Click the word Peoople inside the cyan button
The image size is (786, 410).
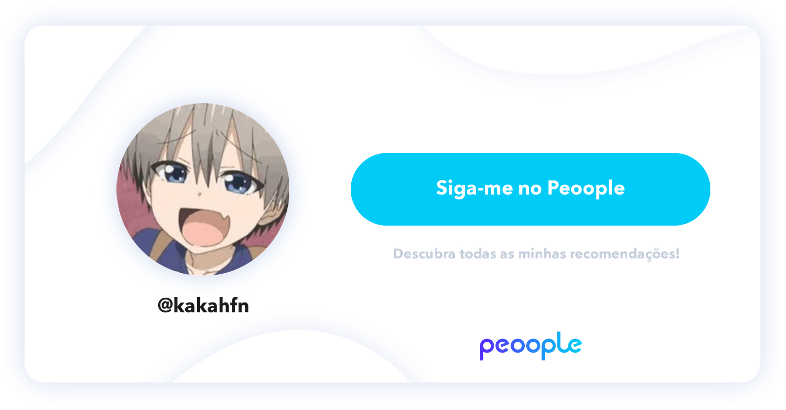[x=586, y=188]
